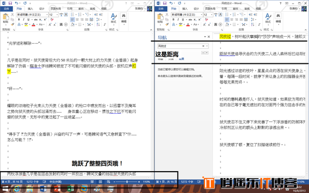Close the 导航 navigation pane

pos(209,37)
